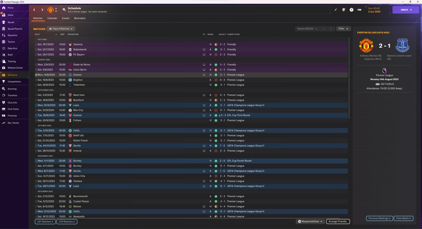Select the Man City row circle

(x=36, y=110)
